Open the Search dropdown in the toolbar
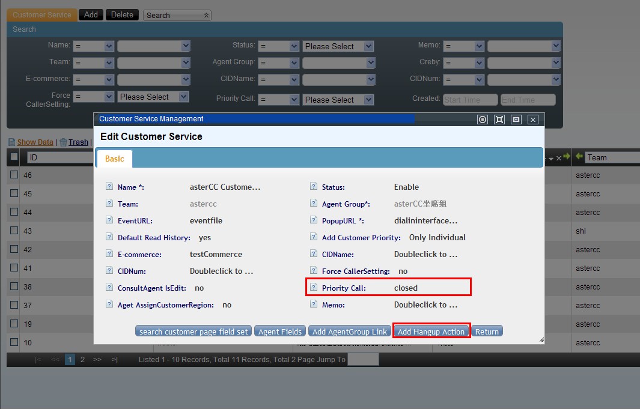 (177, 15)
